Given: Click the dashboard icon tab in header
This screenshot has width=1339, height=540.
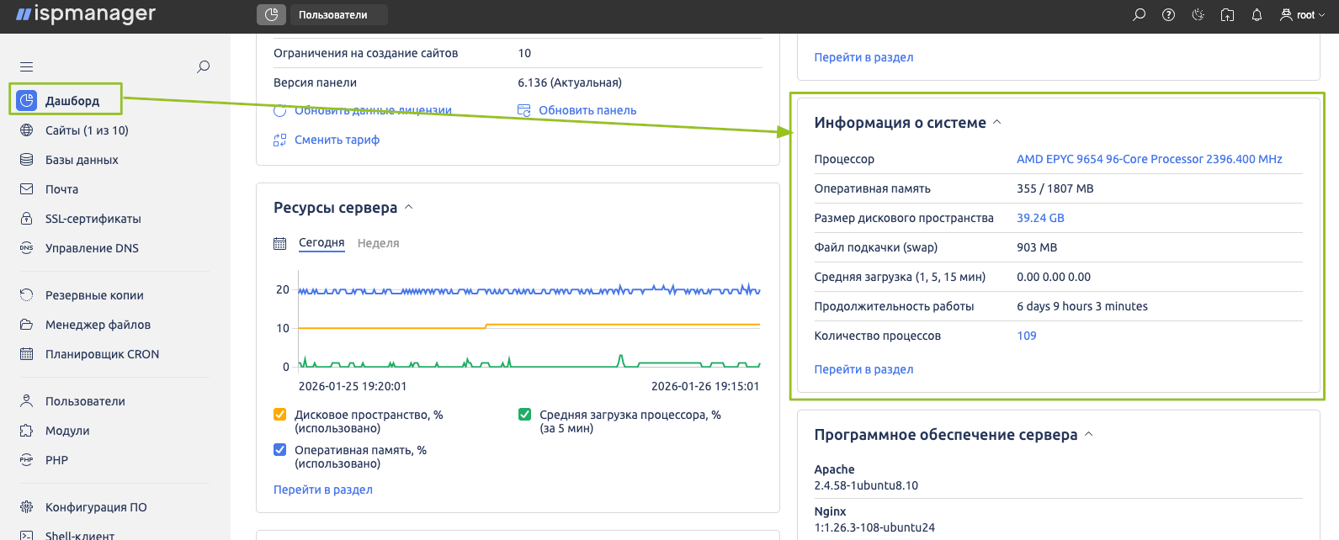Looking at the screenshot, I should tap(271, 15).
